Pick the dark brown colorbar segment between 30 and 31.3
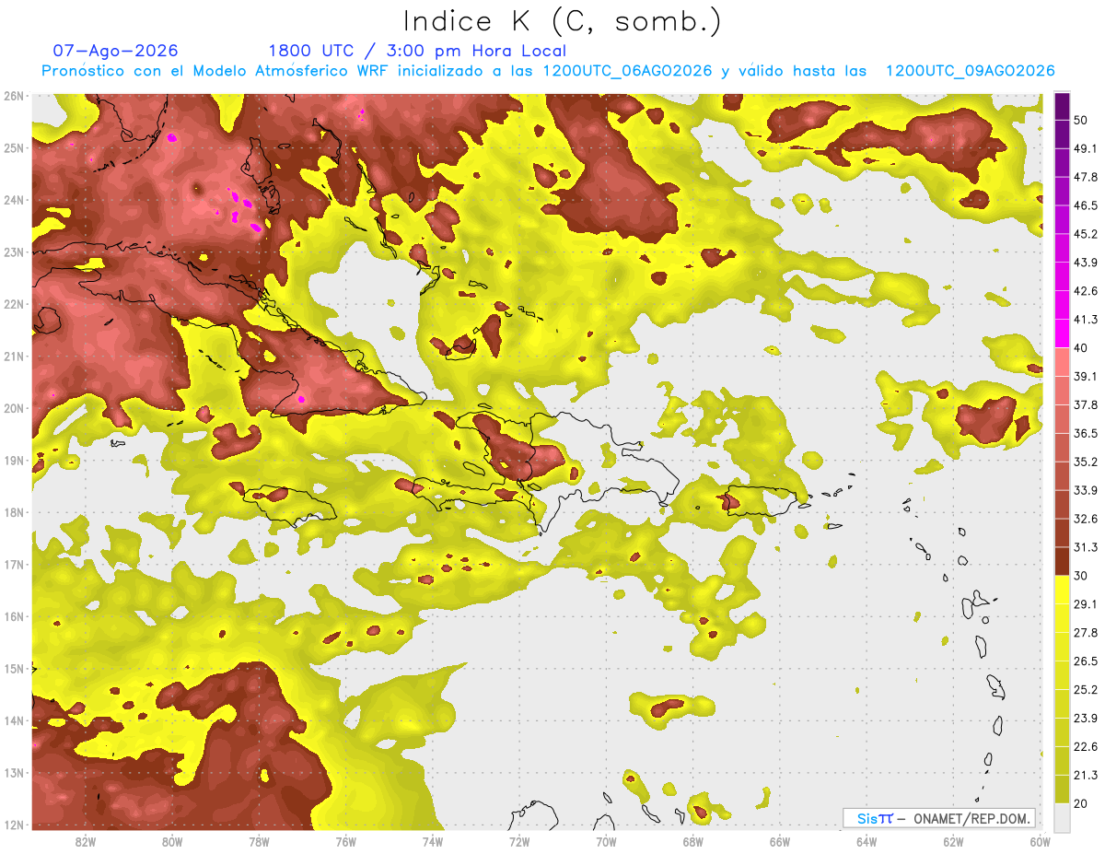Image resolution: width=1105 pixels, height=854 pixels. tap(1062, 561)
